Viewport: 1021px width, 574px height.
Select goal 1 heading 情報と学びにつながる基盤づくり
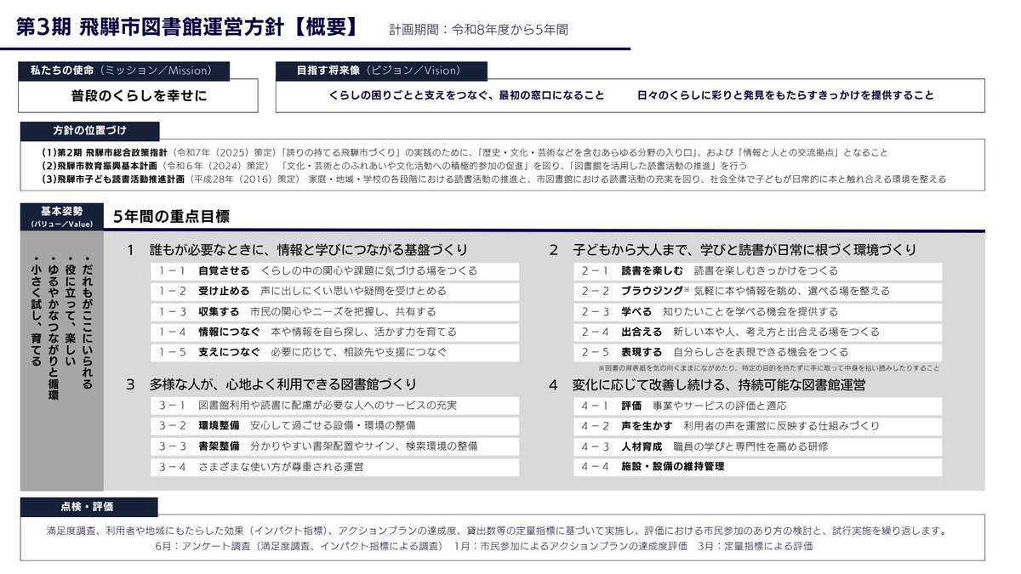click(x=373, y=250)
